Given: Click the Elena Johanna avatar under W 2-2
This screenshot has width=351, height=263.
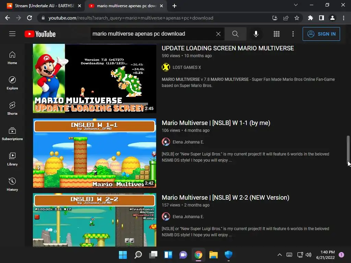Looking at the screenshot, I should [166, 217].
